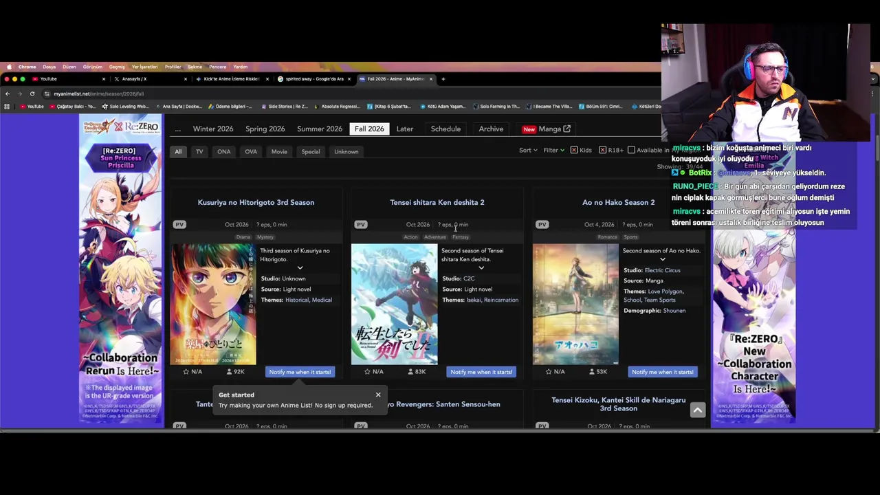Dismiss the Get started tooltip
The height and width of the screenshot is (495, 880).
(x=378, y=395)
